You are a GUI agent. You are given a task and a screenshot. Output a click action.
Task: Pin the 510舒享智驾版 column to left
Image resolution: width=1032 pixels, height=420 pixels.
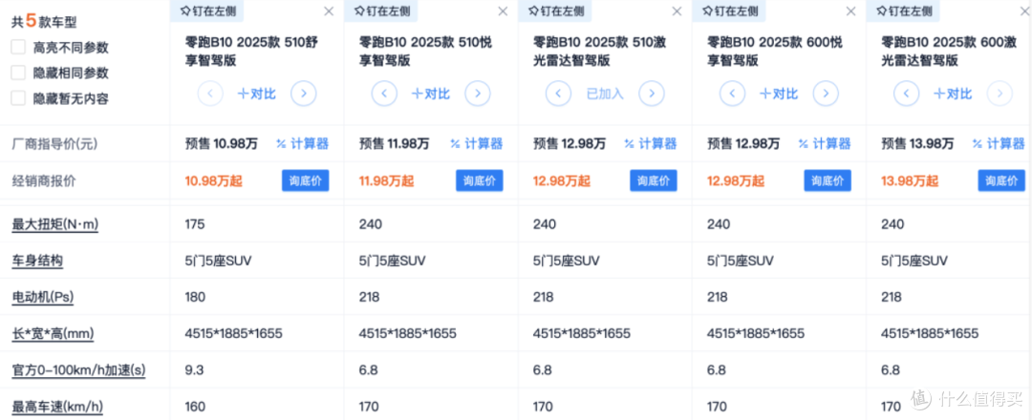click(206, 10)
